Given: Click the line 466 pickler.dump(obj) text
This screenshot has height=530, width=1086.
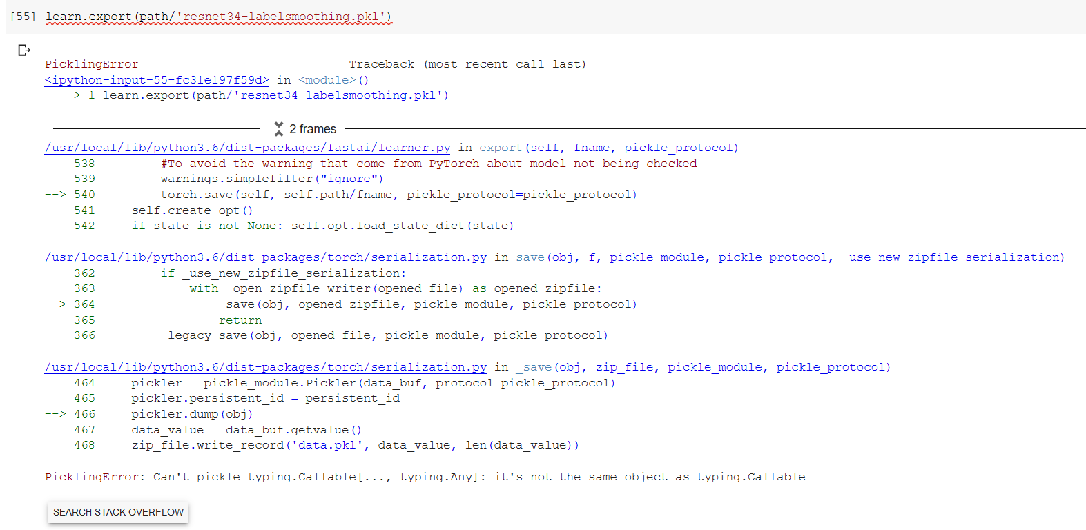Looking at the screenshot, I should pos(193,414).
